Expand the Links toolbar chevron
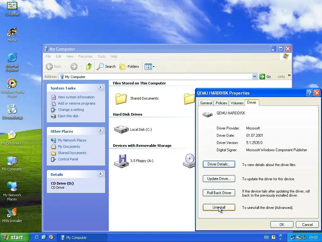The height and width of the screenshot is (242, 322). click(289, 75)
